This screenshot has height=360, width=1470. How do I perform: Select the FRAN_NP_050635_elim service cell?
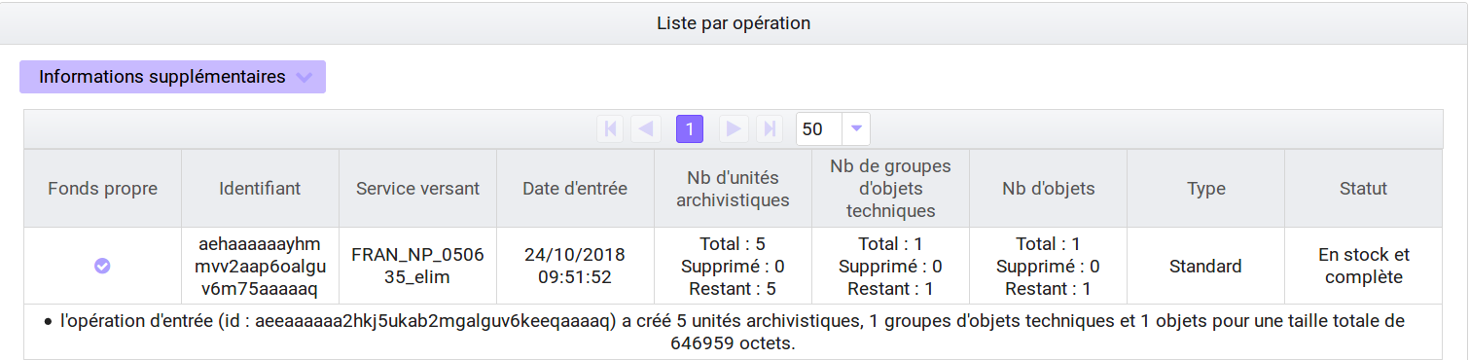coord(417,266)
